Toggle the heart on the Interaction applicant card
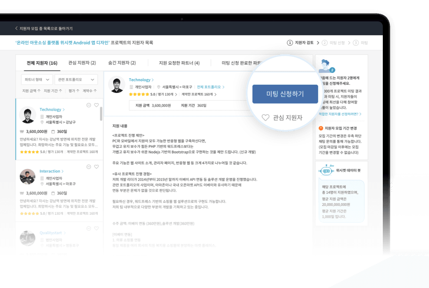Image resolution: width=429 pixels, height=288 pixels. (97, 166)
